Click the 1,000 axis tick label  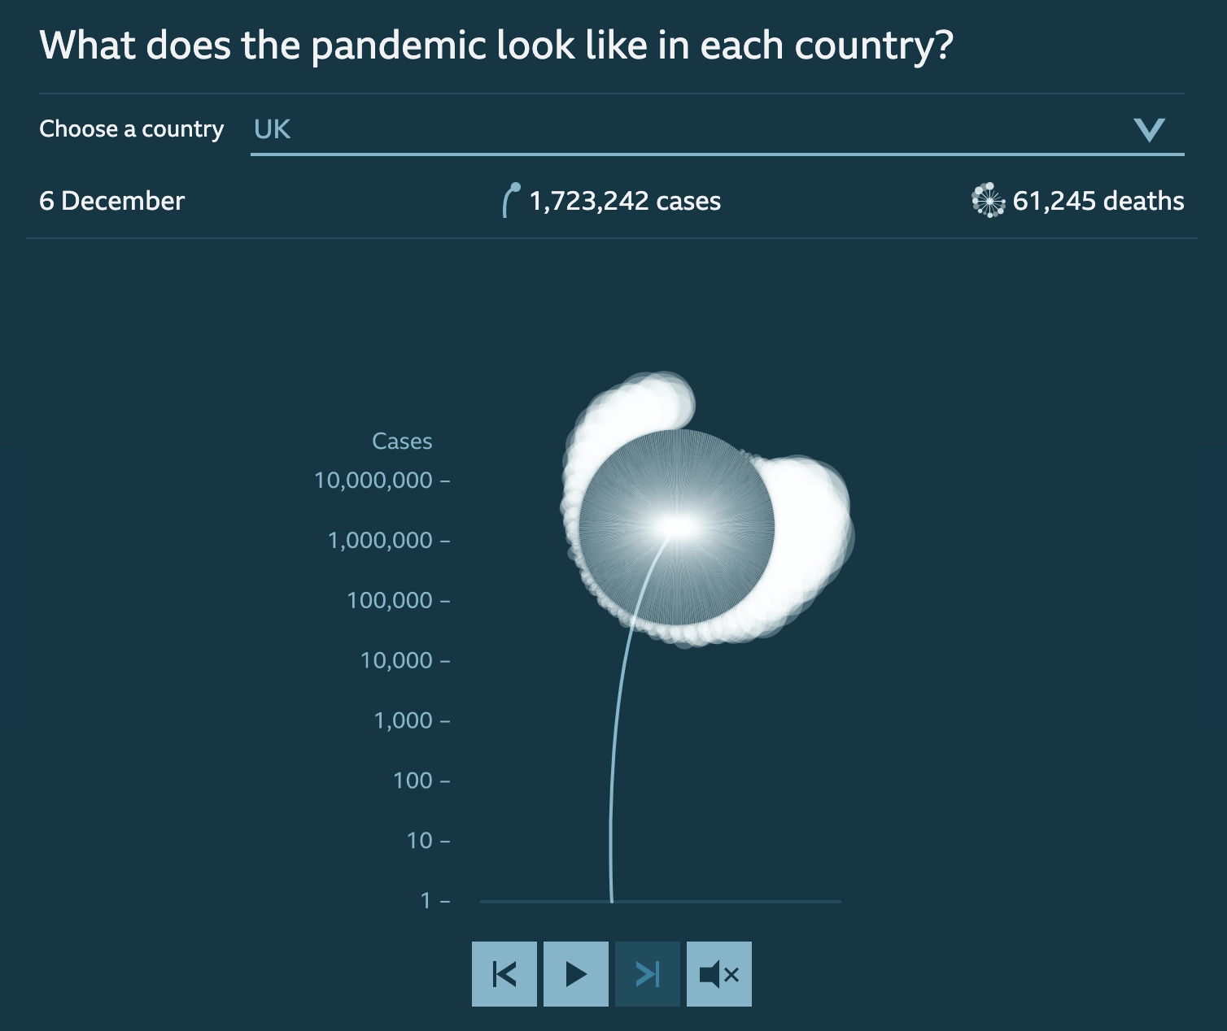(x=403, y=720)
